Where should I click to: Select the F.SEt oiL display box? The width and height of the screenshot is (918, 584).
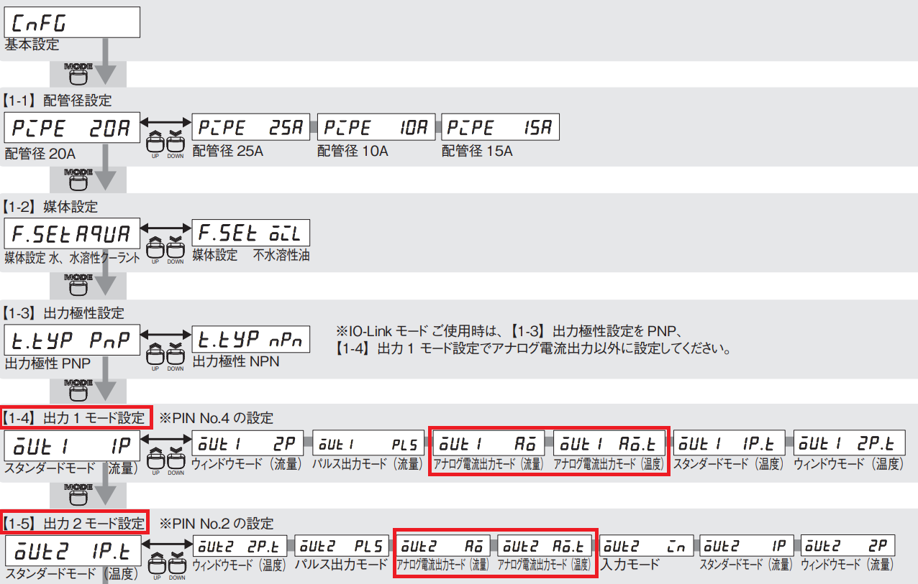[251, 233]
